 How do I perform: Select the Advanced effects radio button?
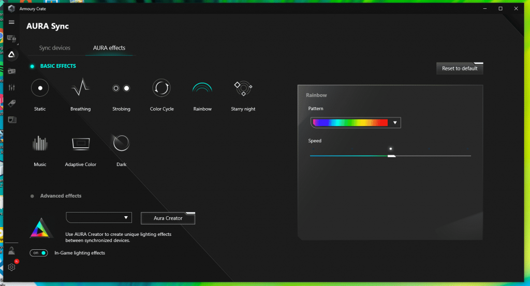[x=32, y=196]
